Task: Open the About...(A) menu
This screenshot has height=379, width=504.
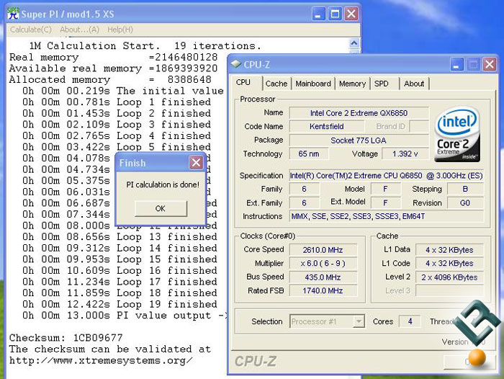Action: (x=79, y=30)
